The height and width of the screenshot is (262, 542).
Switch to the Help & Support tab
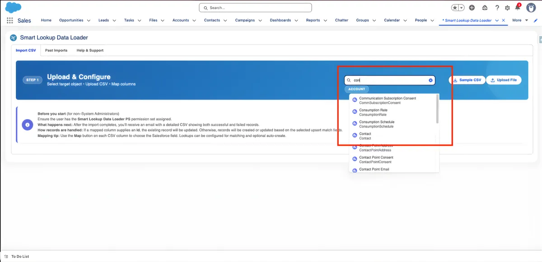[x=90, y=51]
